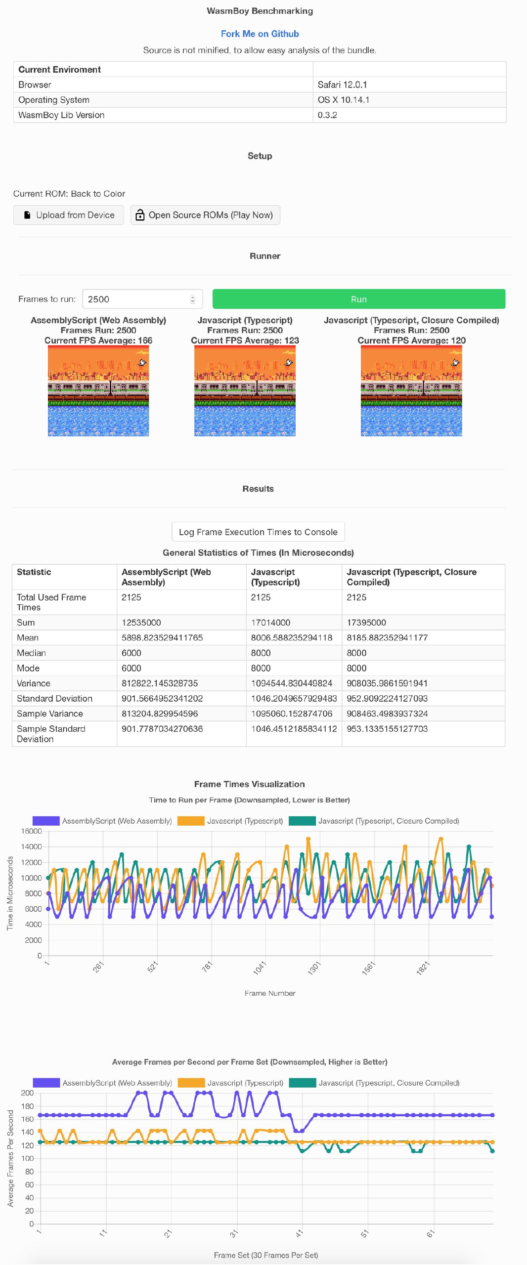527x1265 pixels.
Task: Click the Frame Times Visualization heading
Action: pos(250,784)
